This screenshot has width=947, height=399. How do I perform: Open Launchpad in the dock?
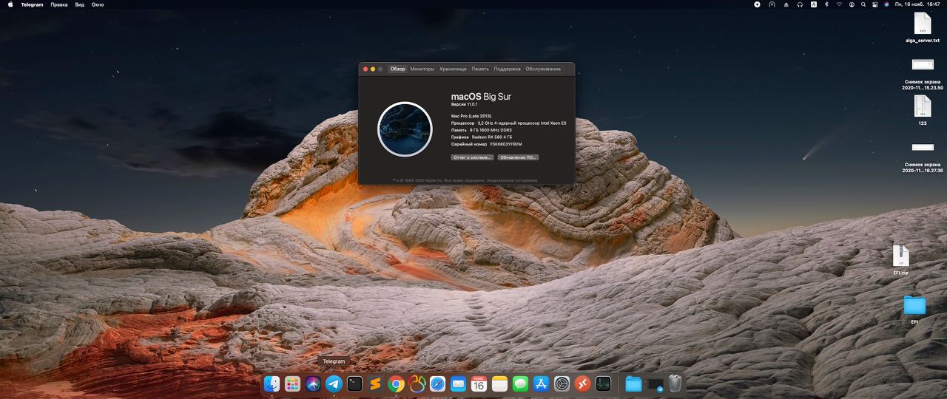[292, 383]
